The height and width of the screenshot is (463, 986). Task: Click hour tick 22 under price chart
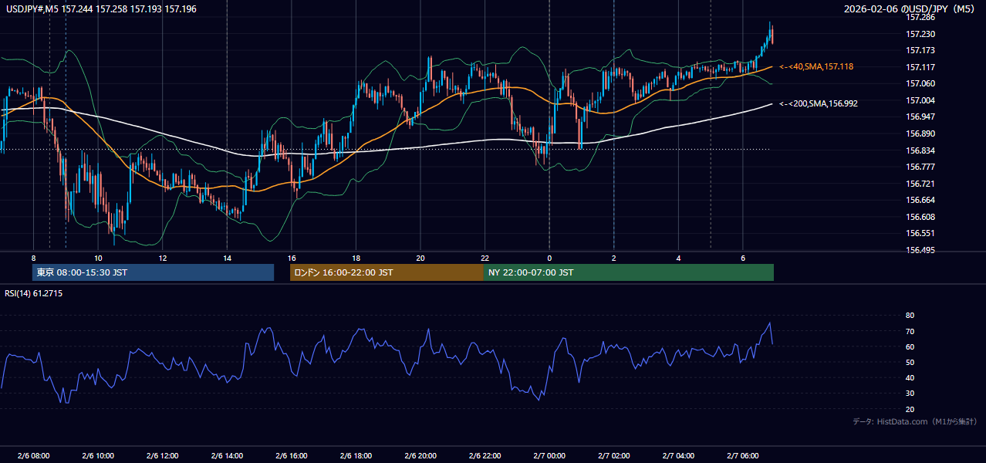485,258
